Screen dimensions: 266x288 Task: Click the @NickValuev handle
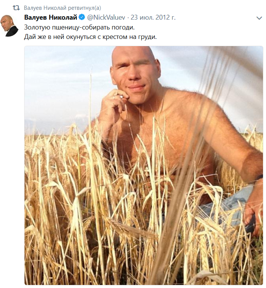[x=106, y=17]
